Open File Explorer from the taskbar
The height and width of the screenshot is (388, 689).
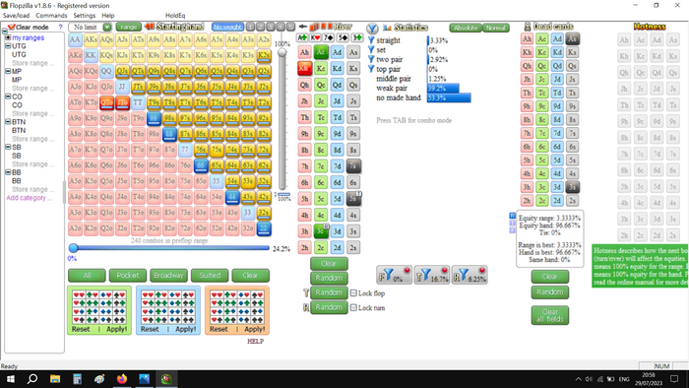click(55, 379)
